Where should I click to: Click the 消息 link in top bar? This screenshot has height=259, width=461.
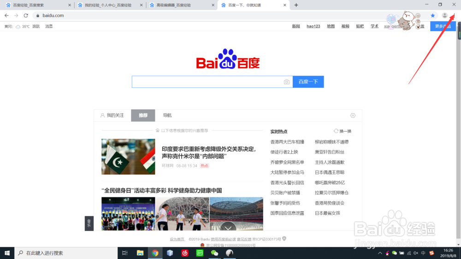pyautogui.click(x=49, y=26)
